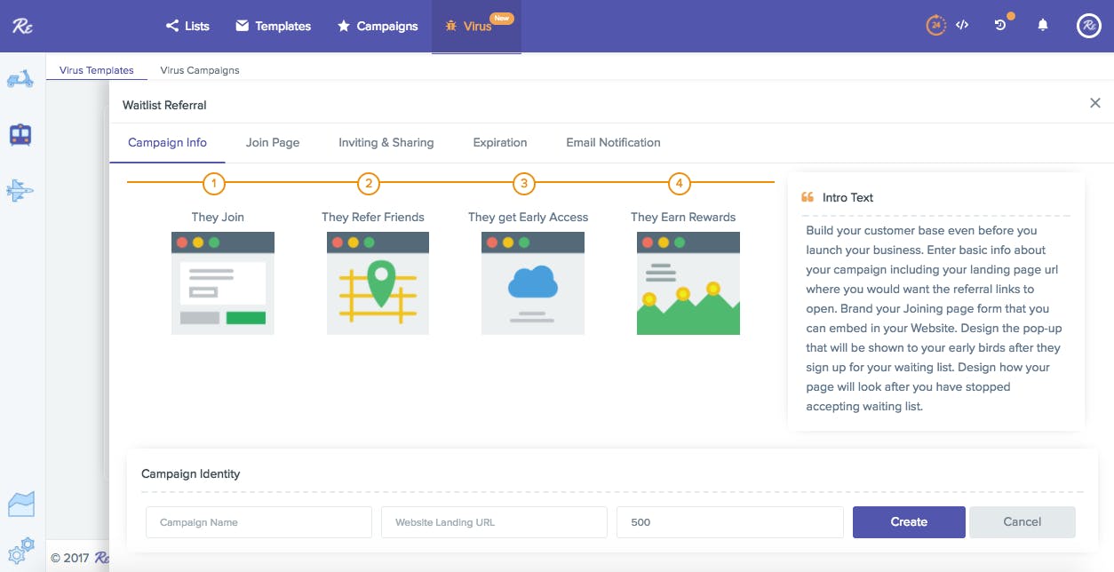Focus the Website Landing URL field

tap(494, 522)
